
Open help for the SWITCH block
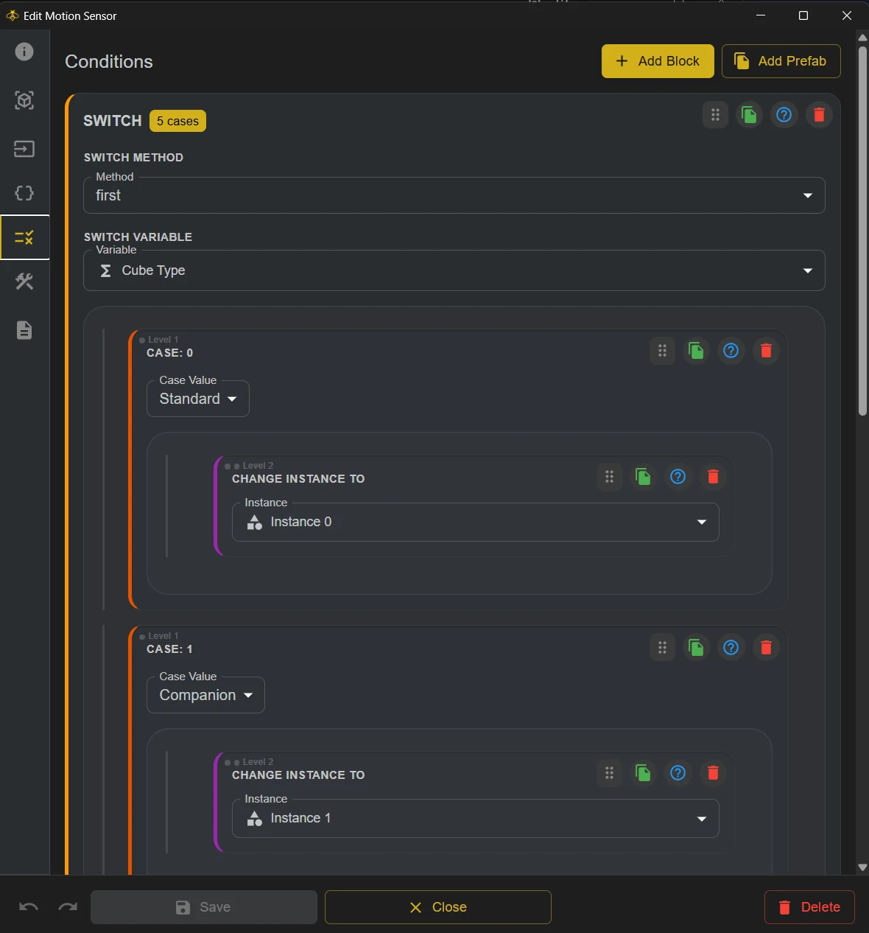click(784, 115)
